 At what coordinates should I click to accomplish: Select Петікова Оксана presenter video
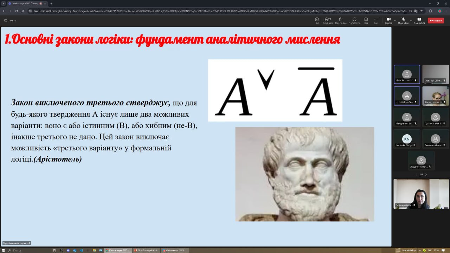421,194
